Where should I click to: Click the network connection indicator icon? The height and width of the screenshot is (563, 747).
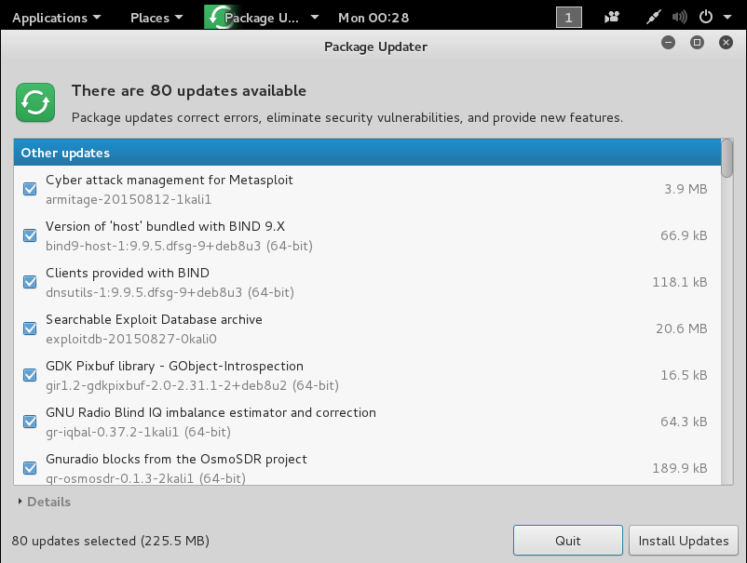click(x=653, y=18)
